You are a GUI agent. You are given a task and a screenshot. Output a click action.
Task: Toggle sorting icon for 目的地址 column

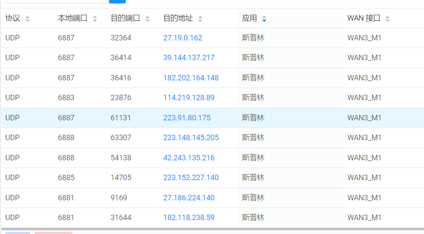200,19
